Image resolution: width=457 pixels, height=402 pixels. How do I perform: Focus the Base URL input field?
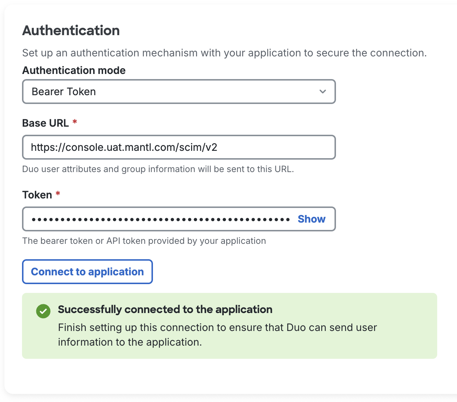click(179, 147)
